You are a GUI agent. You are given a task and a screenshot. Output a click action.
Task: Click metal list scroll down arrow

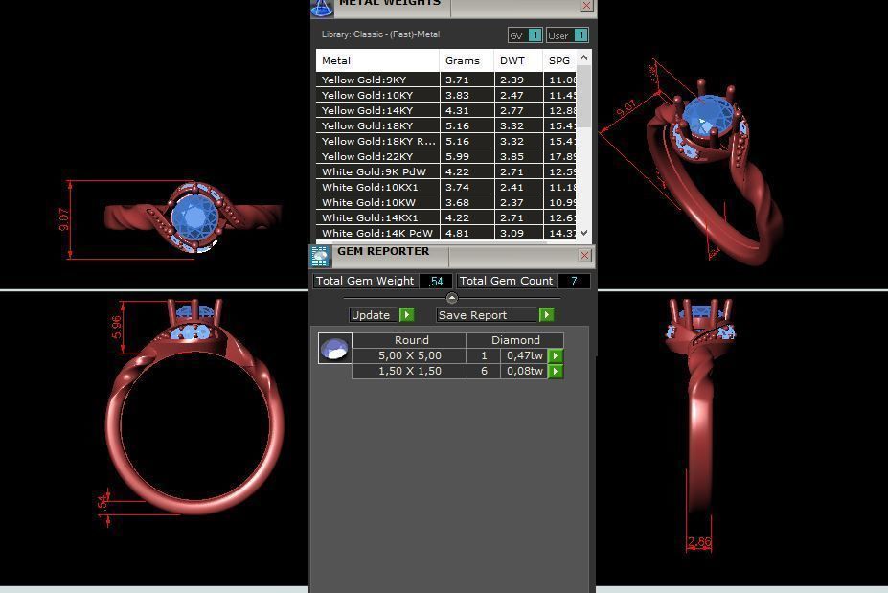coord(584,233)
